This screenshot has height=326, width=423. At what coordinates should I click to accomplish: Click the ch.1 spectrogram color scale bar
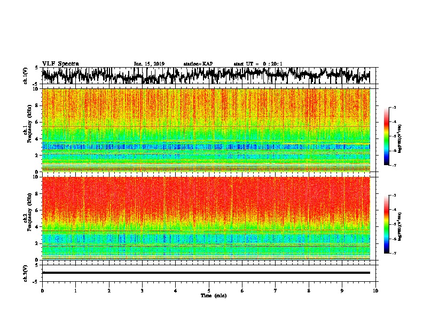tap(386, 136)
